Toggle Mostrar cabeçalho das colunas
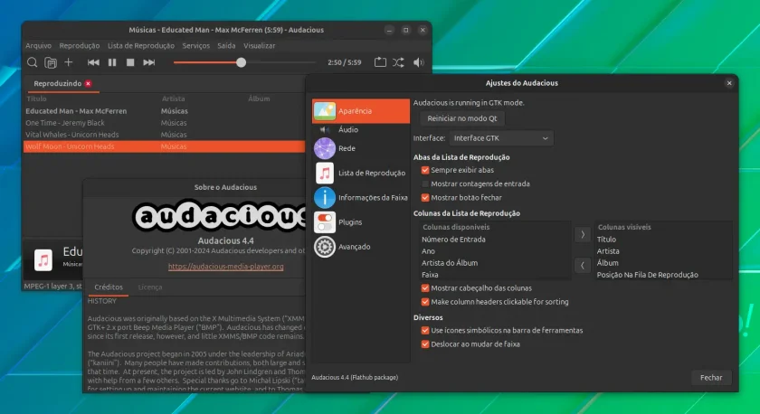The height and width of the screenshot is (414, 760). tap(425, 288)
